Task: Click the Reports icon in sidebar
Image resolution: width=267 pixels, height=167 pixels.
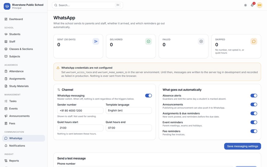Action: 6,161
